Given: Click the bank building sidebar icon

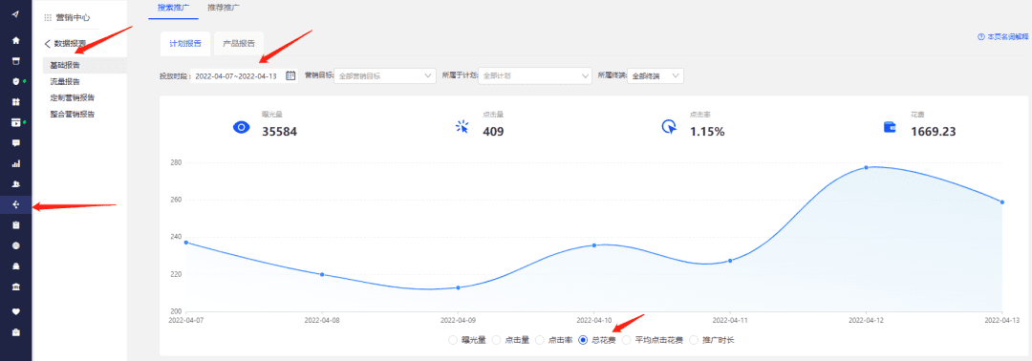Looking at the screenshot, I should 16,287.
